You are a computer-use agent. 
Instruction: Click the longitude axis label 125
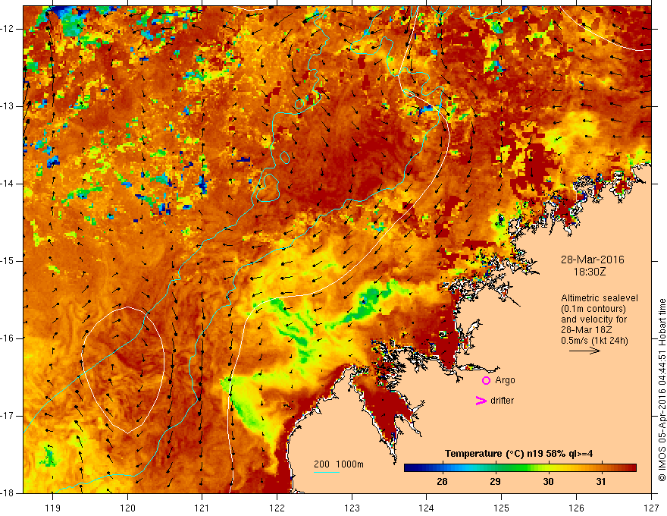point(502,508)
